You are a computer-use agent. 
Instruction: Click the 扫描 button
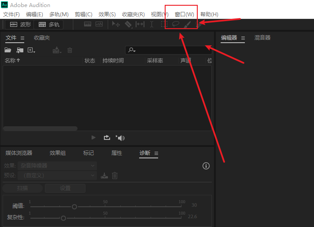coord(22,188)
